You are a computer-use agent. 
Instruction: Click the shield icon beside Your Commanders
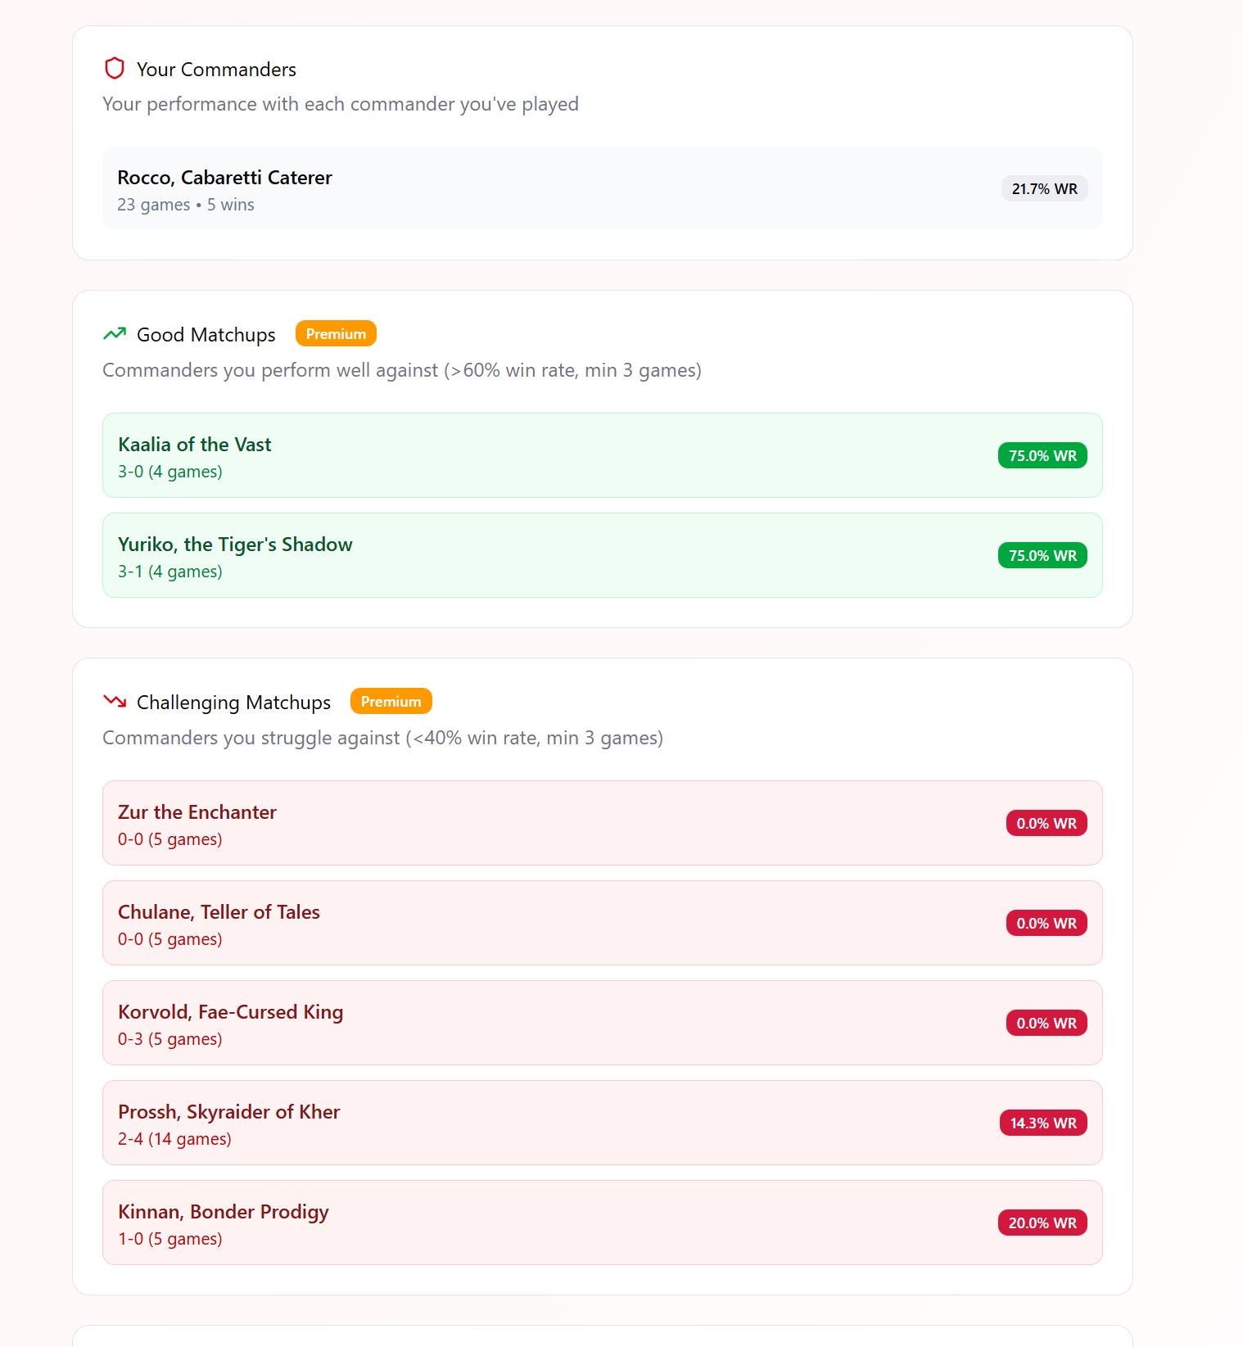click(x=115, y=69)
